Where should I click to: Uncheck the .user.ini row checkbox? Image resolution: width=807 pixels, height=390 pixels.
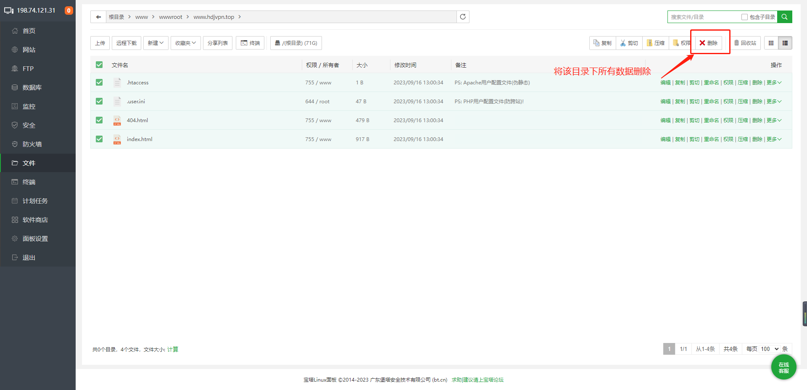(99, 101)
